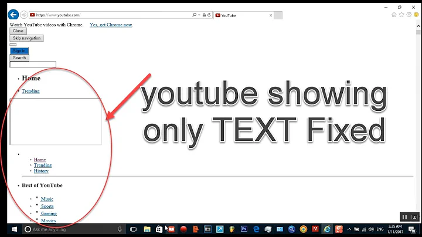Open the Windows Start menu
The image size is (422, 237).
point(14,229)
